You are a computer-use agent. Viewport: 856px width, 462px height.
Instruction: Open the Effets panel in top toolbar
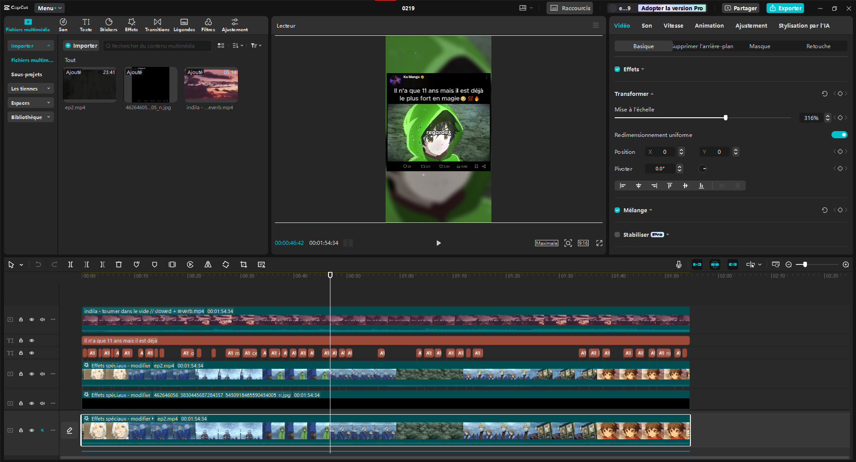pos(131,25)
